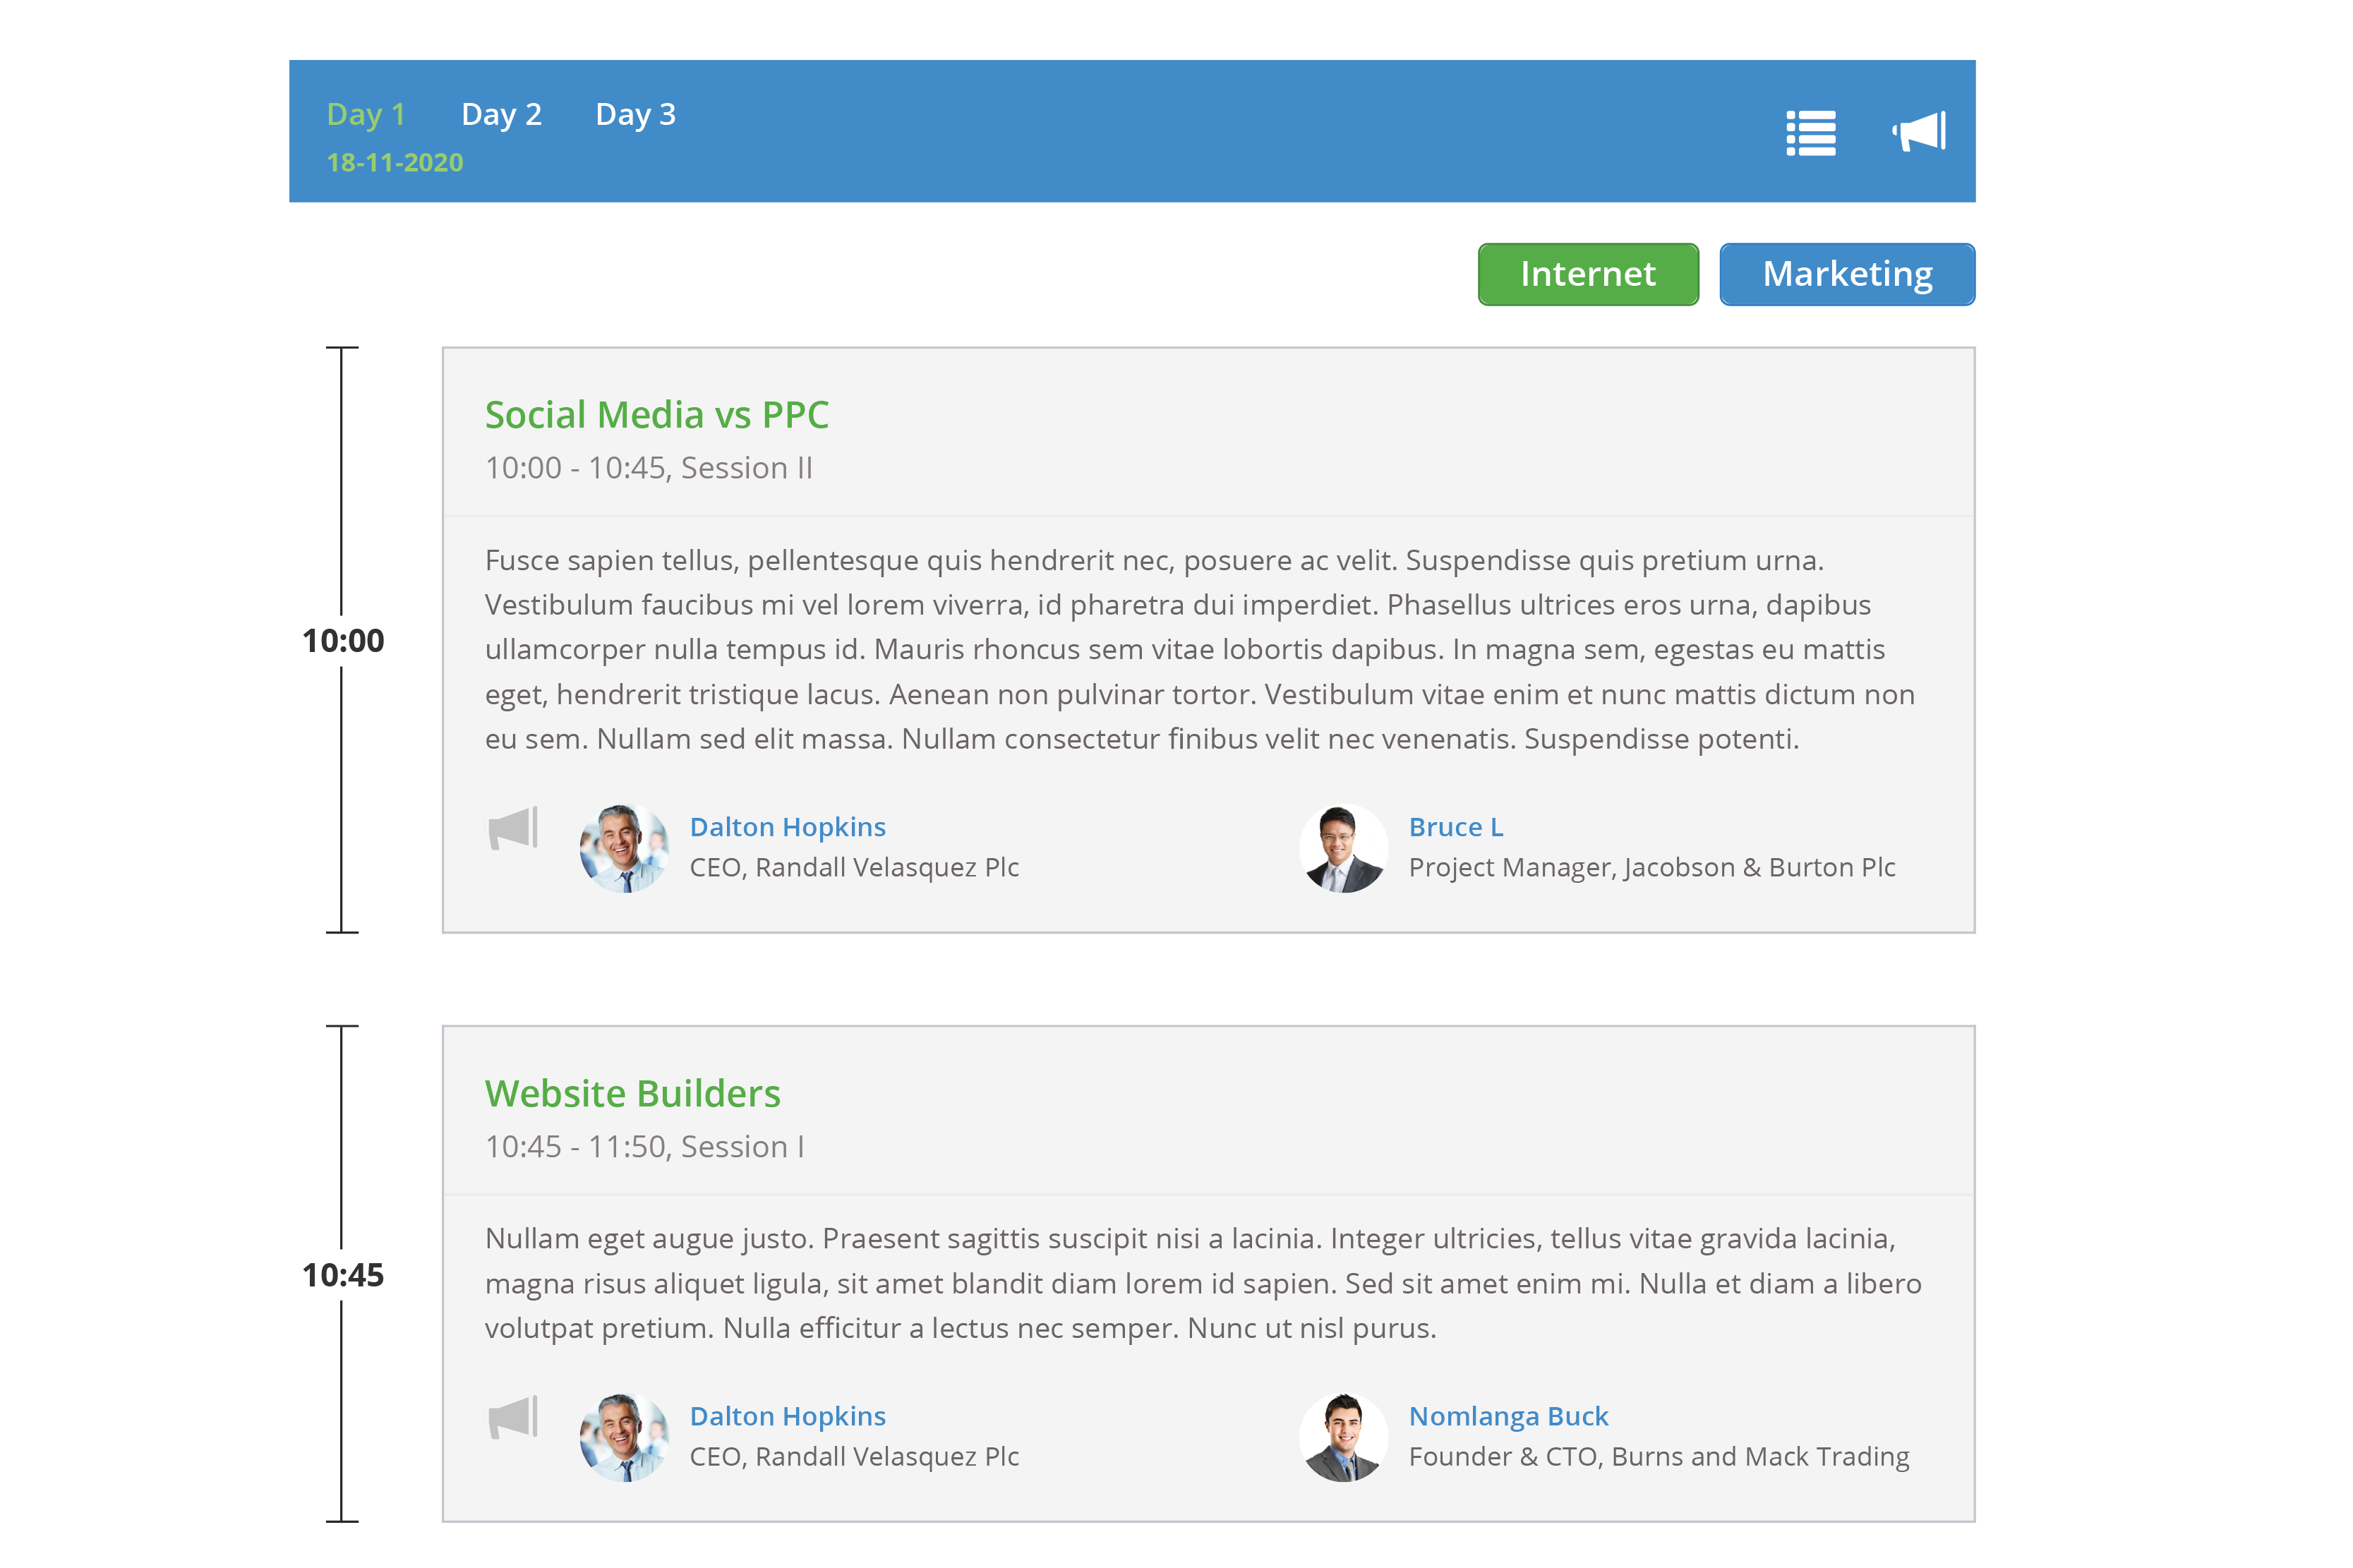Open Nomlanga Buck speaker profile link
This screenshot has width=2353, height=1568.
click(x=1509, y=1416)
